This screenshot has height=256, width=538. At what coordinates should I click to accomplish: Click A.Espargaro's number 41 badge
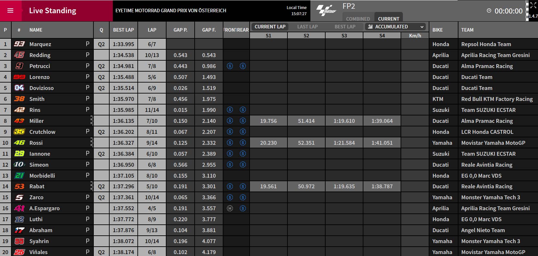[19, 208]
